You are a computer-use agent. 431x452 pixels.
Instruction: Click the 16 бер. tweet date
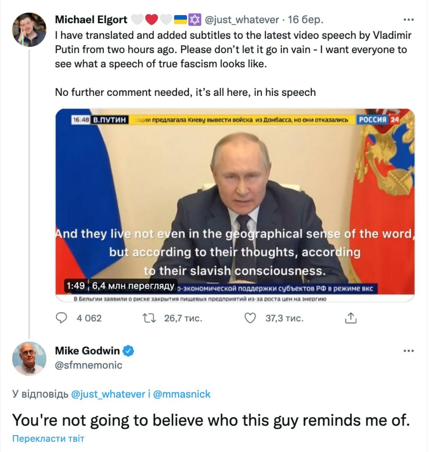click(x=306, y=20)
